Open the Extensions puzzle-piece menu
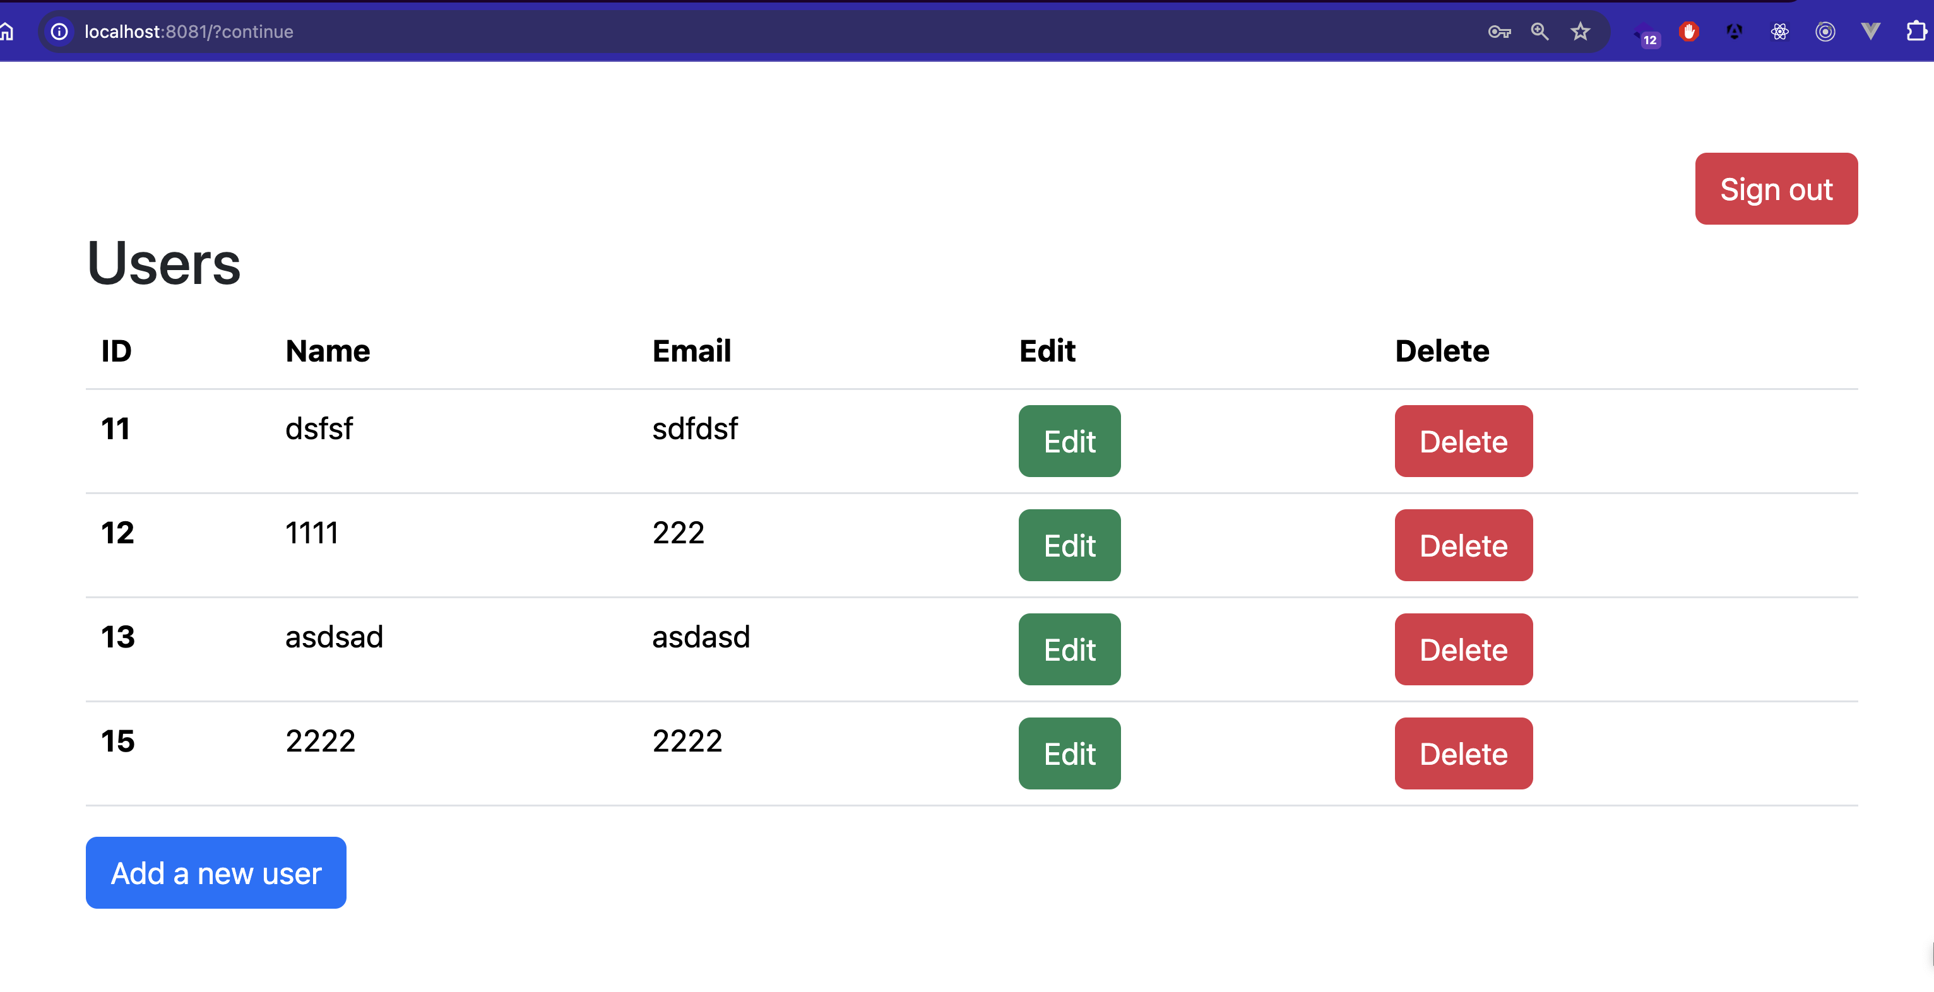 pos(1915,32)
